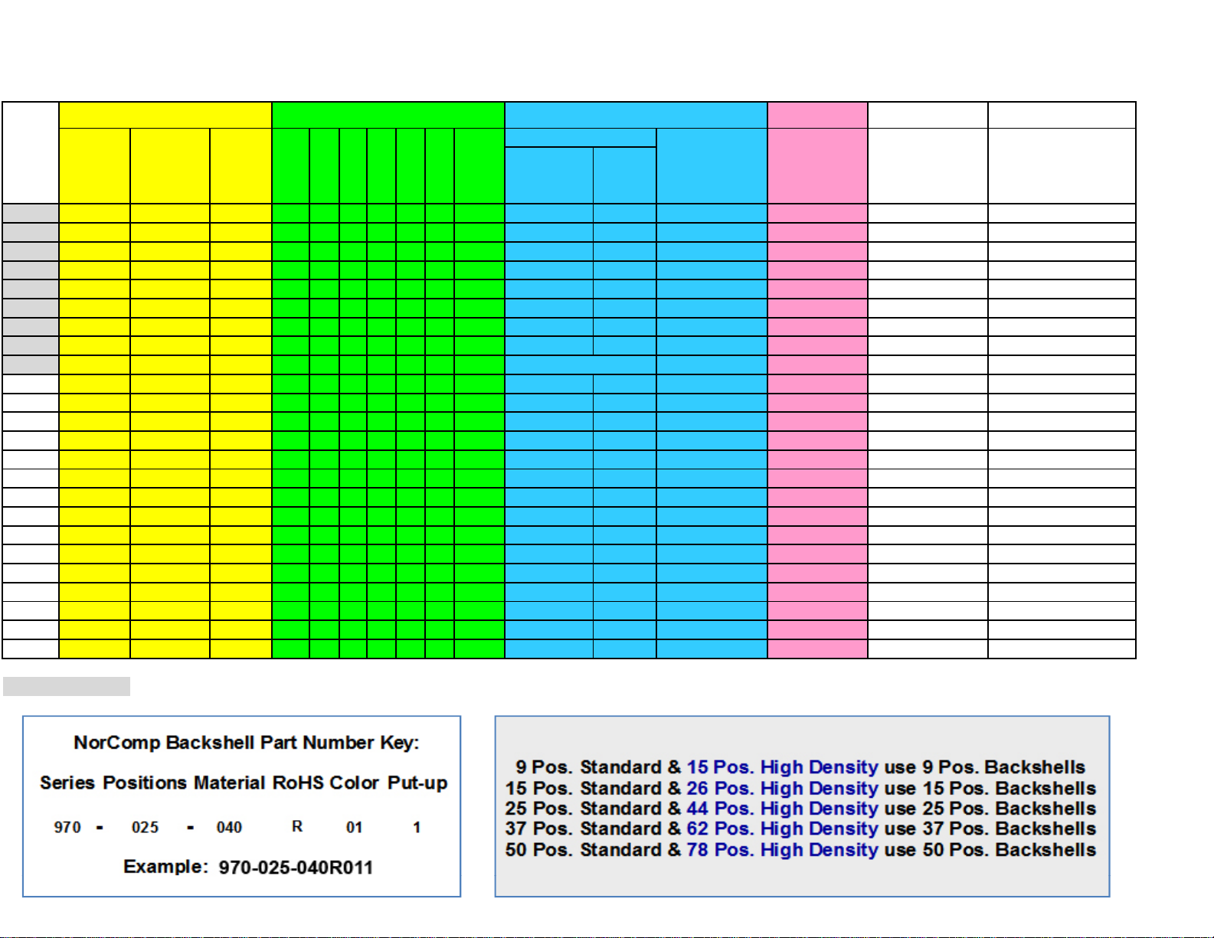Image resolution: width=1214 pixels, height=938 pixels.
Task: Click the 'Color' label in the key
Action: coord(354,783)
